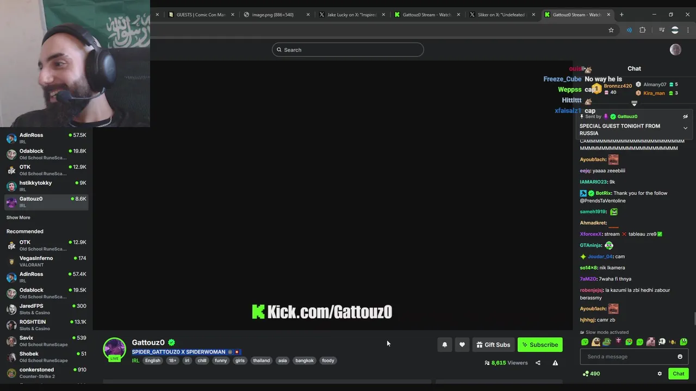Click Kira_man in gift leaderboard

point(654,93)
